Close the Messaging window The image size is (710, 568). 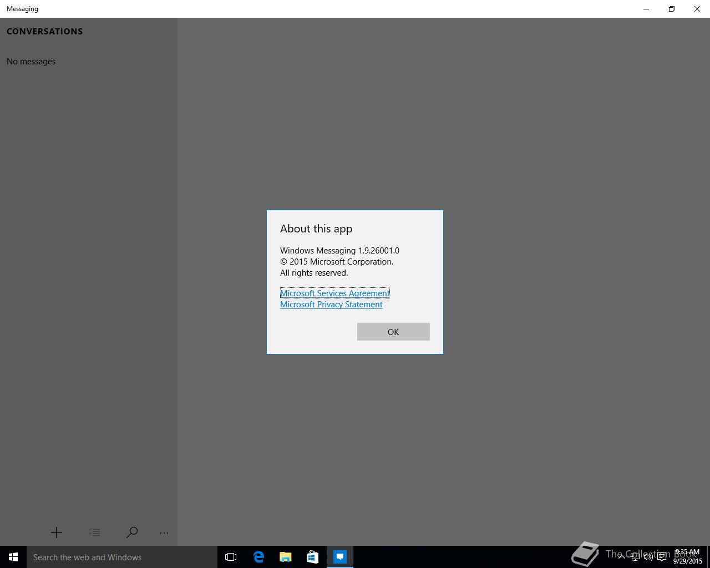(697, 9)
